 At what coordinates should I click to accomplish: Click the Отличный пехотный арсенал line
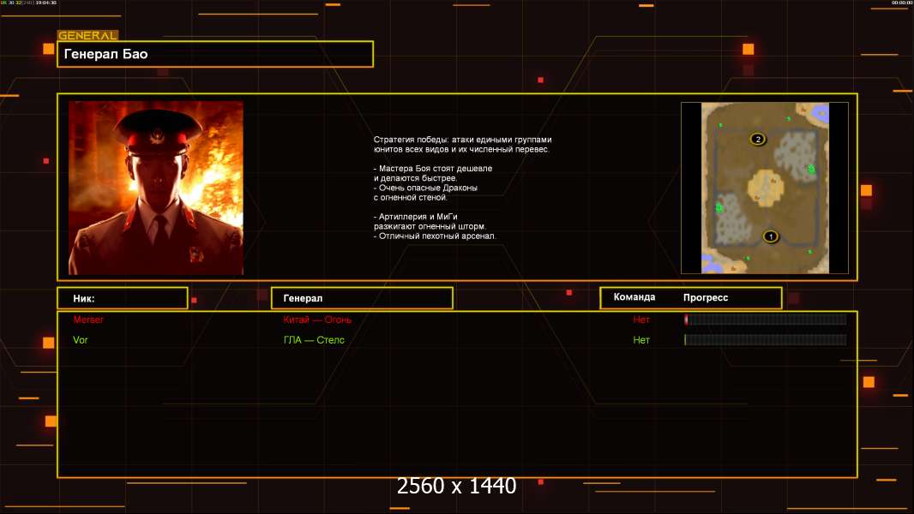pyautogui.click(x=435, y=236)
